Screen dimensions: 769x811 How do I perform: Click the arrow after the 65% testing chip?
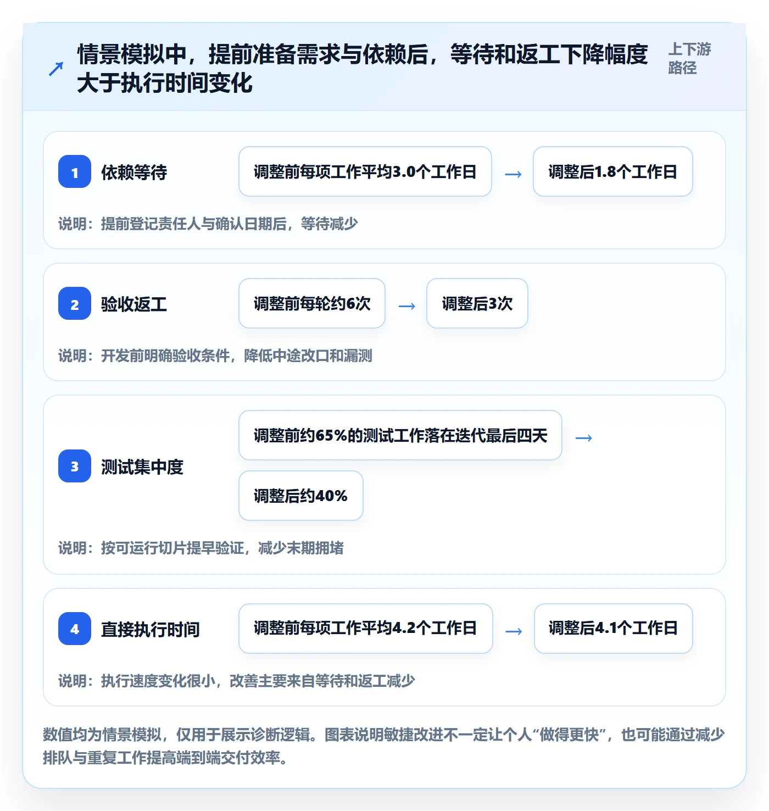pyautogui.click(x=583, y=438)
